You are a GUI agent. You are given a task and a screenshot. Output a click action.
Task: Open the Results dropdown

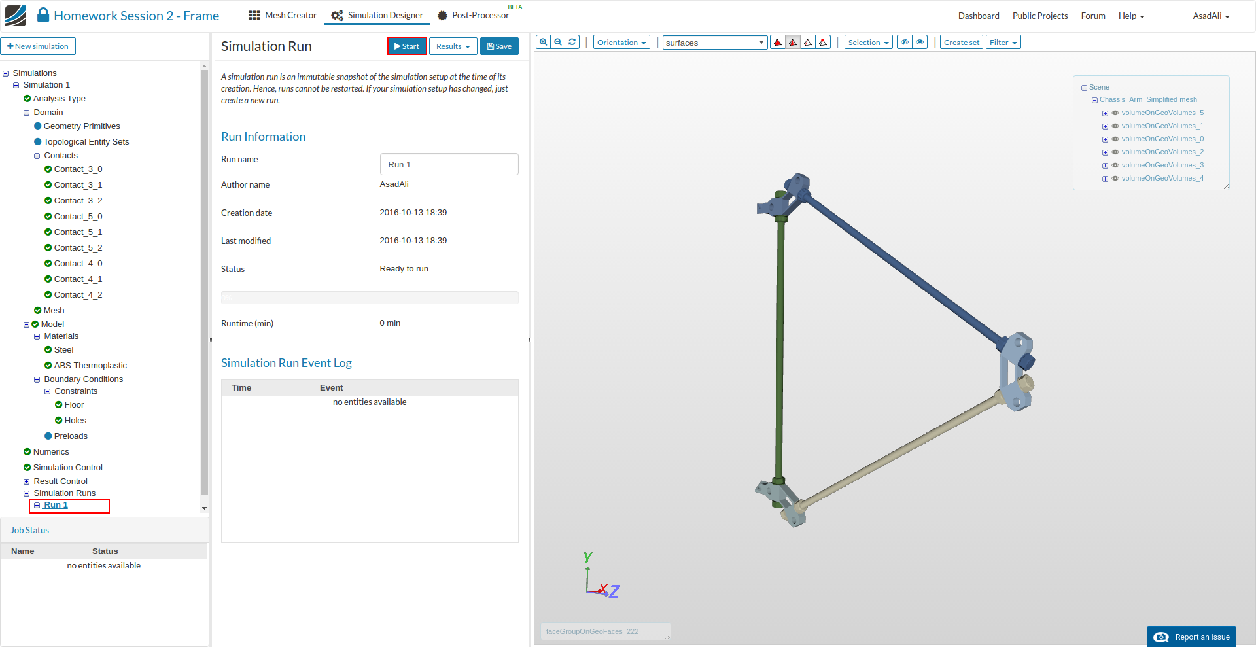click(453, 46)
